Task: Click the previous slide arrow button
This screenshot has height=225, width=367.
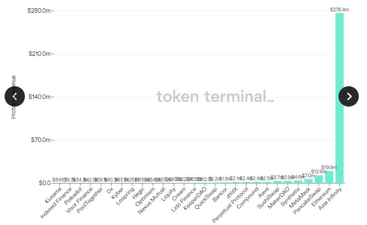Action: click(x=14, y=96)
